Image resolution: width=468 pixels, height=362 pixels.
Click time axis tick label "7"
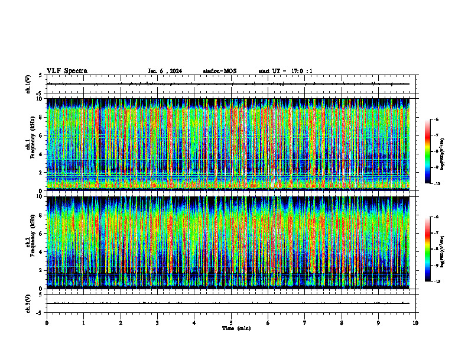(x=305, y=323)
